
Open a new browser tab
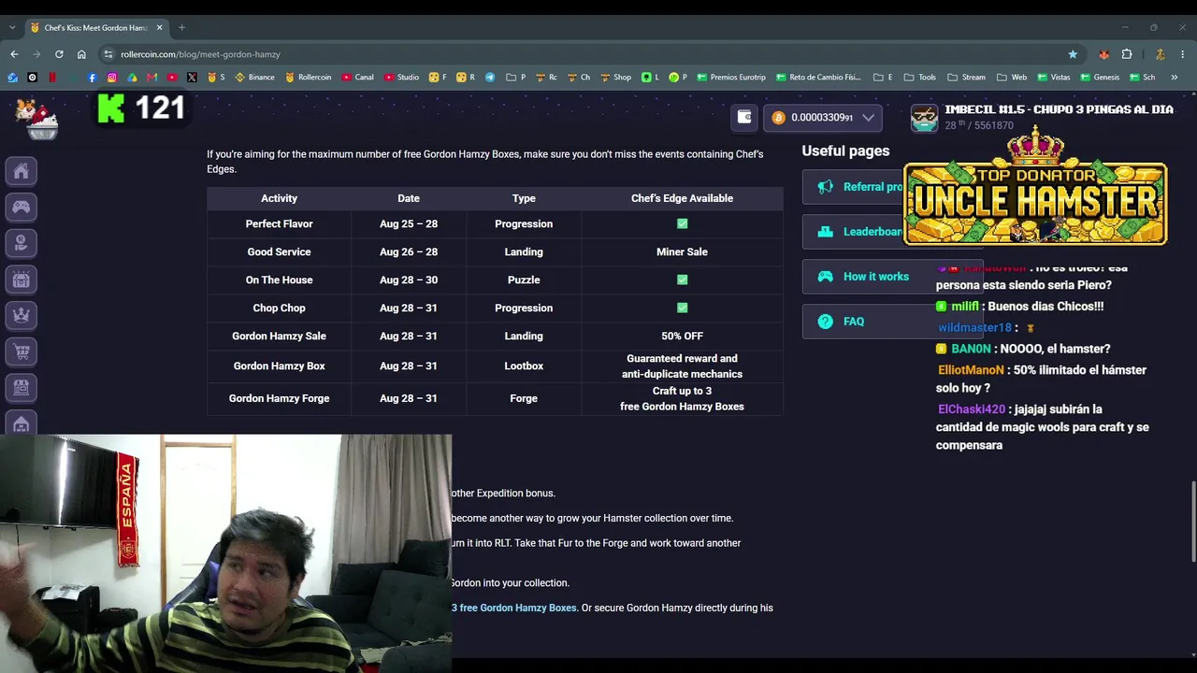181,28
